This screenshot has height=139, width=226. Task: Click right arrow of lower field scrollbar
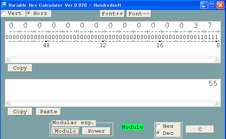point(217,103)
